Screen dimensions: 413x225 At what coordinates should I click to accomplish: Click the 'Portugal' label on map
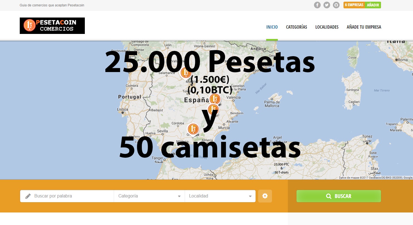coord(130,97)
